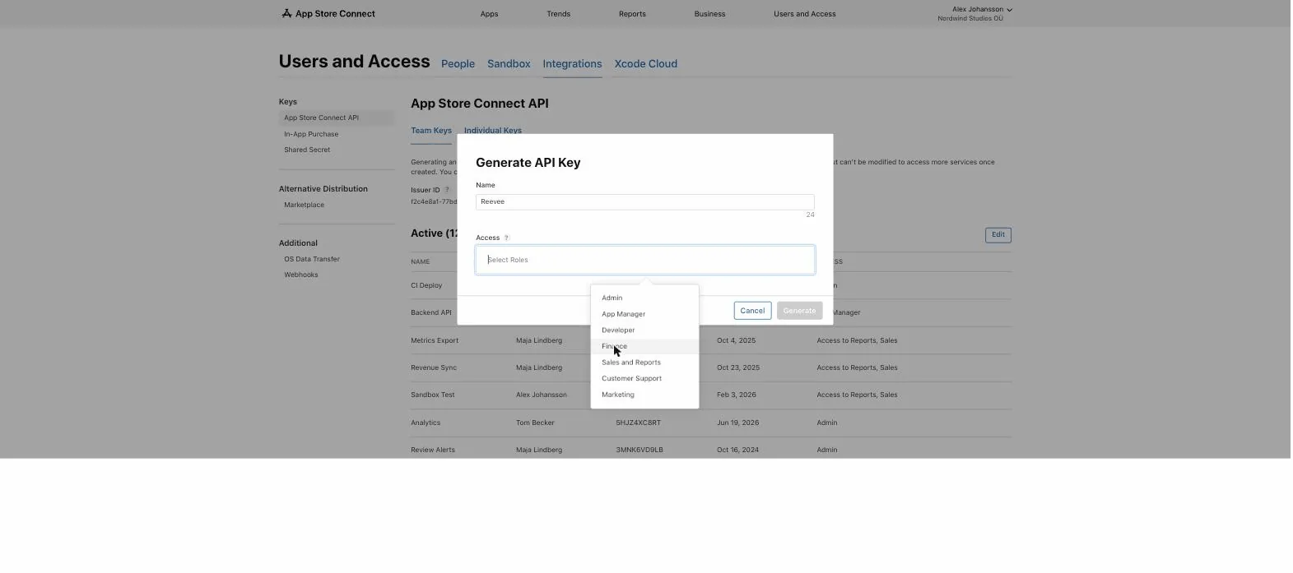This screenshot has height=573, width=1293.
Task: Click the Jun 19, 2026 date
Action: pos(737,423)
